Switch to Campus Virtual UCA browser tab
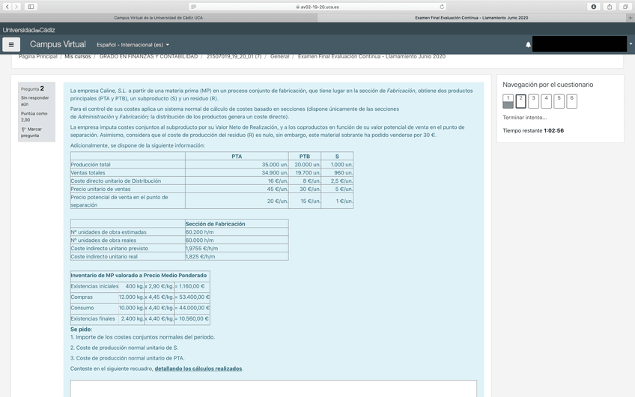Image resolution: width=635 pixels, height=397 pixels. [158, 17]
